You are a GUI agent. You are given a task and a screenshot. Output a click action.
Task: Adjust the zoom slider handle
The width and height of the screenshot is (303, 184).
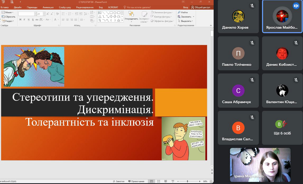coord(187,181)
